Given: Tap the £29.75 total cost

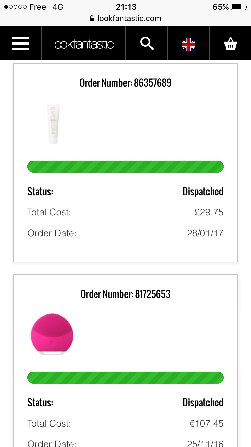Looking at the screenshot, I should point(209,212).
